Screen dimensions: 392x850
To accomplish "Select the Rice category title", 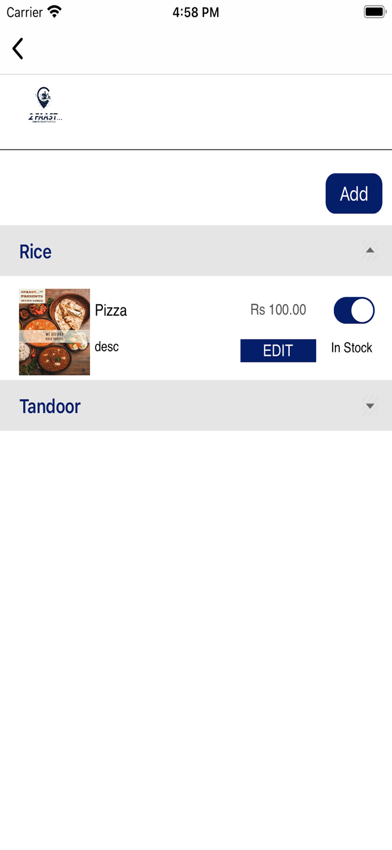I will click(36, 252).
